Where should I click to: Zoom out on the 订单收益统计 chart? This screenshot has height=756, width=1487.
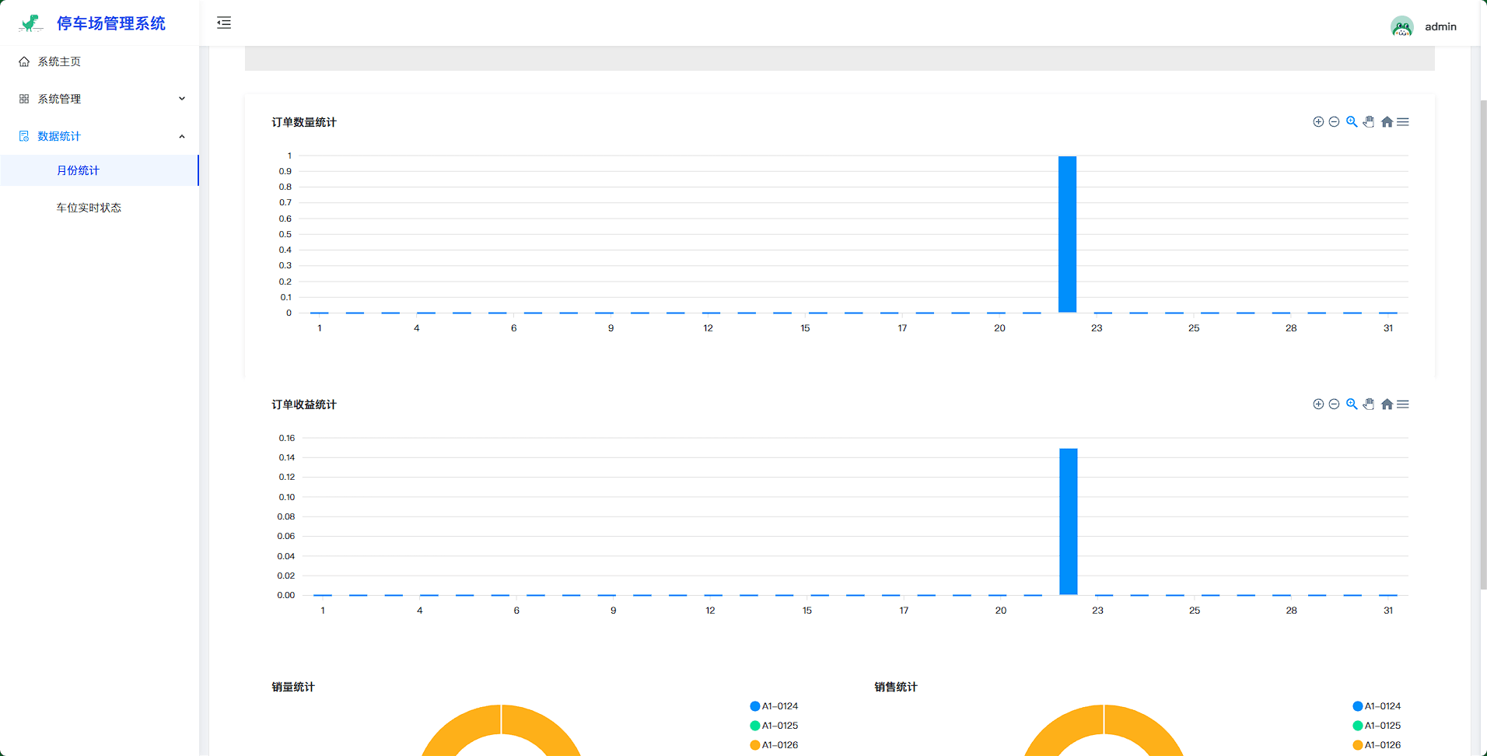pyautogui.click(x=1334, y=404)
